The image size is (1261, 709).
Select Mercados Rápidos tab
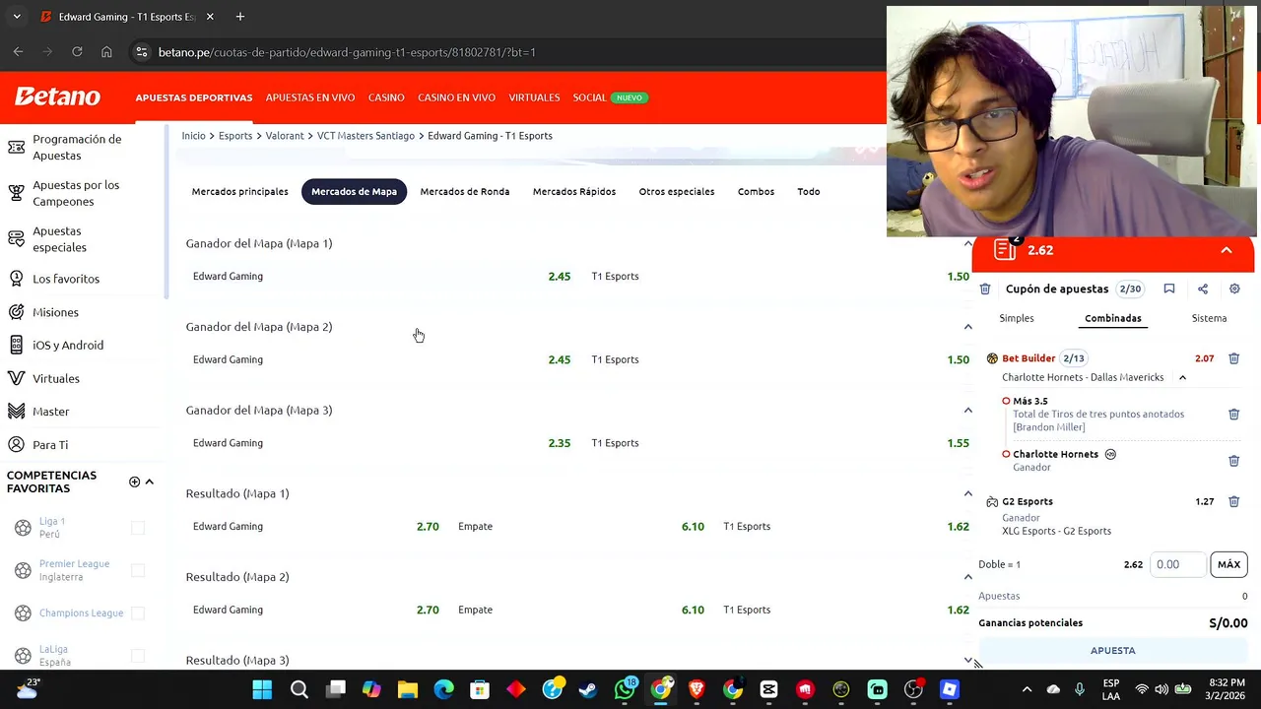tap(574, 191)
